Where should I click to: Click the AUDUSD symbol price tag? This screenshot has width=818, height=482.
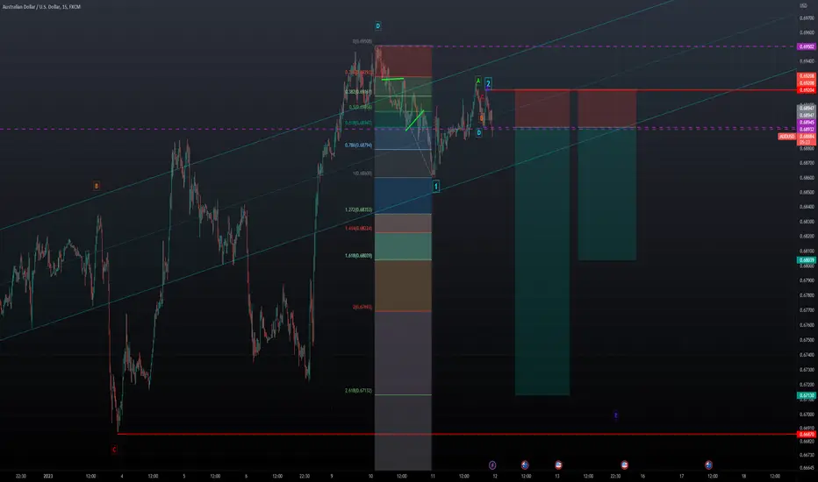click(x=786, y=137)
